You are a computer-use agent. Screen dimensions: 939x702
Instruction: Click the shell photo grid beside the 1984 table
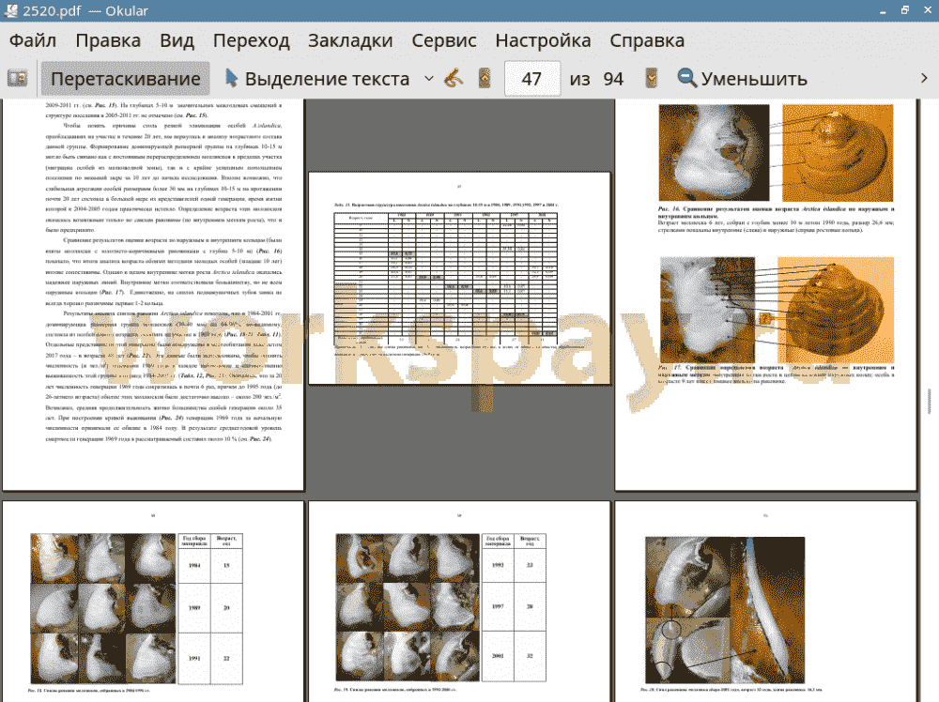tap(103, 609)
